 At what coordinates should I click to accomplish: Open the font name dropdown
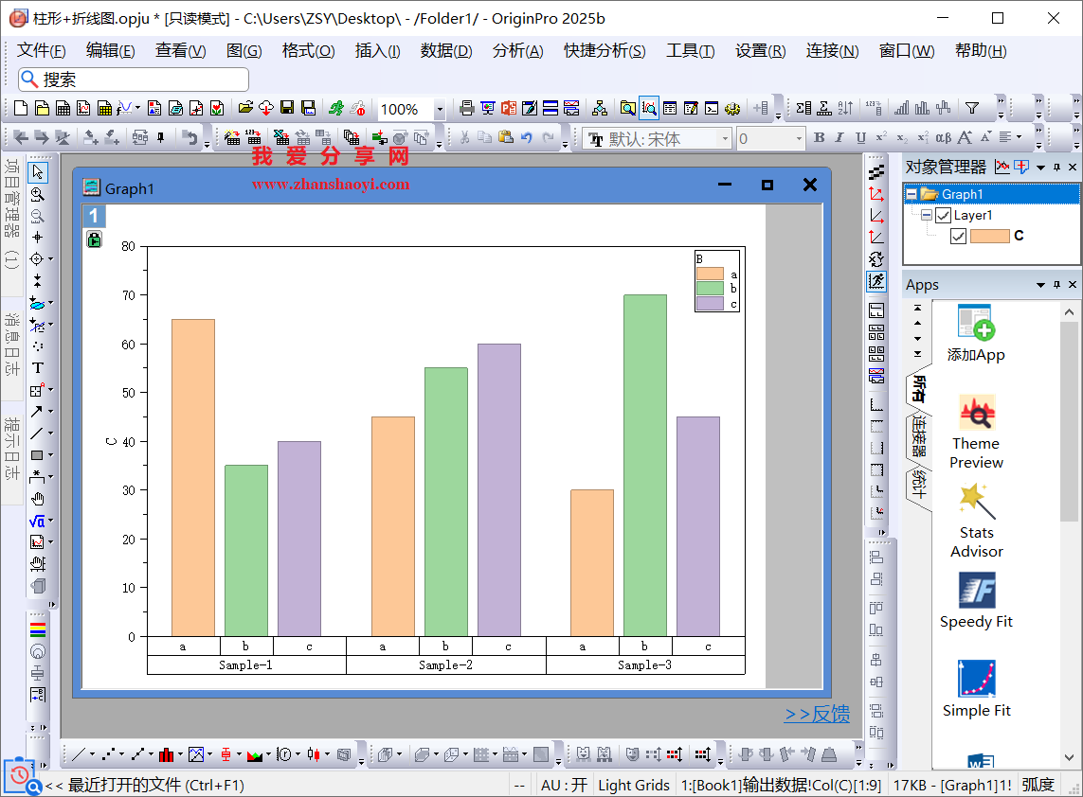(x=726, y=139)
